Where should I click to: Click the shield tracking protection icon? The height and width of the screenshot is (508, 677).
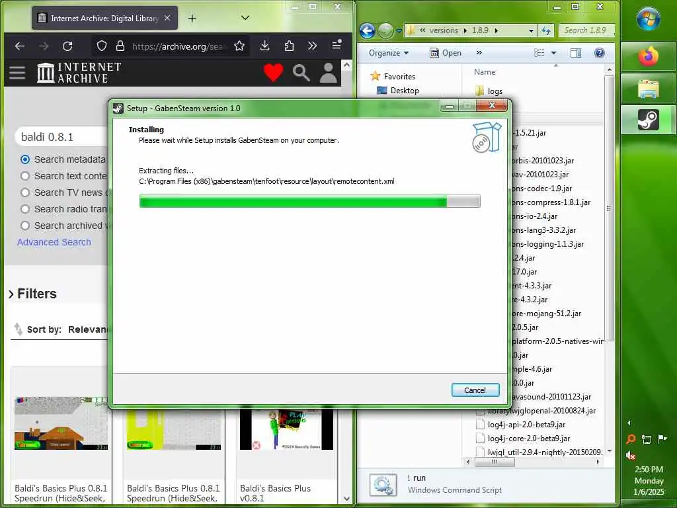(x=101, y=46)
